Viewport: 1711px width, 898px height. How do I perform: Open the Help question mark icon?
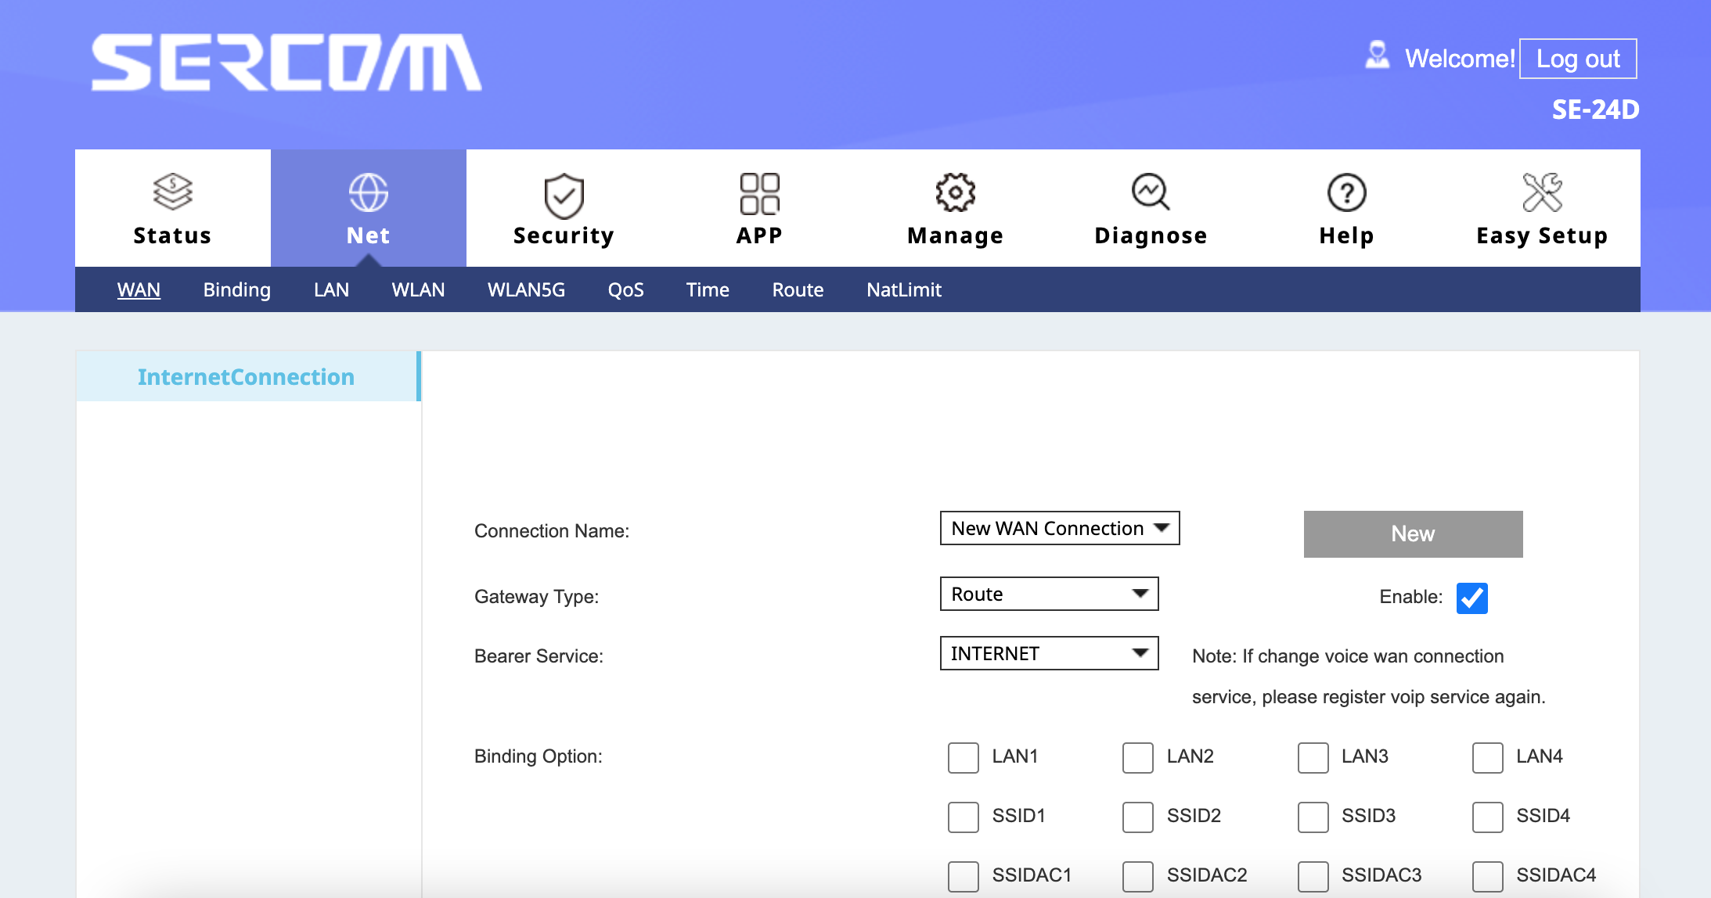click(1346, 192)
